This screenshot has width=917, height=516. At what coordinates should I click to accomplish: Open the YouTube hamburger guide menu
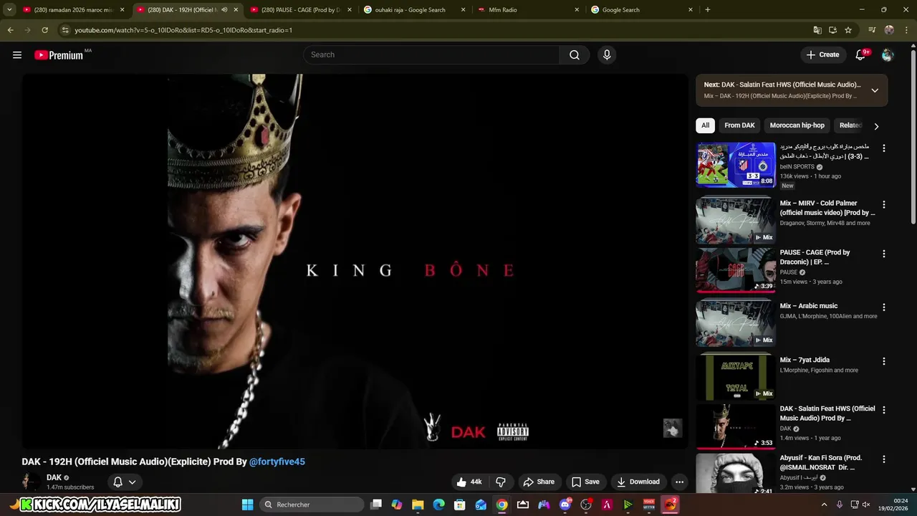(x=17, y=54)
